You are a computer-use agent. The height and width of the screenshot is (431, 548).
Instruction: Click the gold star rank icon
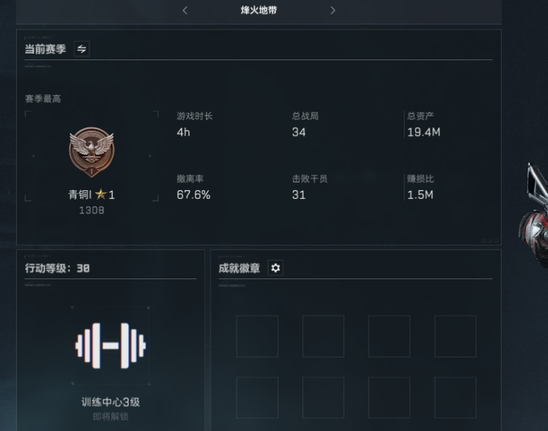(101, 195)
